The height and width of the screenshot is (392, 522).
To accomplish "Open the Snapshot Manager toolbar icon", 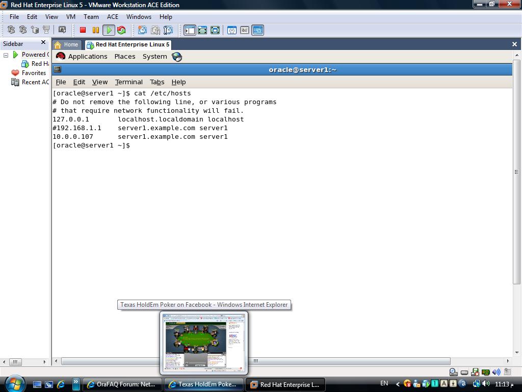I will (168, 30).
